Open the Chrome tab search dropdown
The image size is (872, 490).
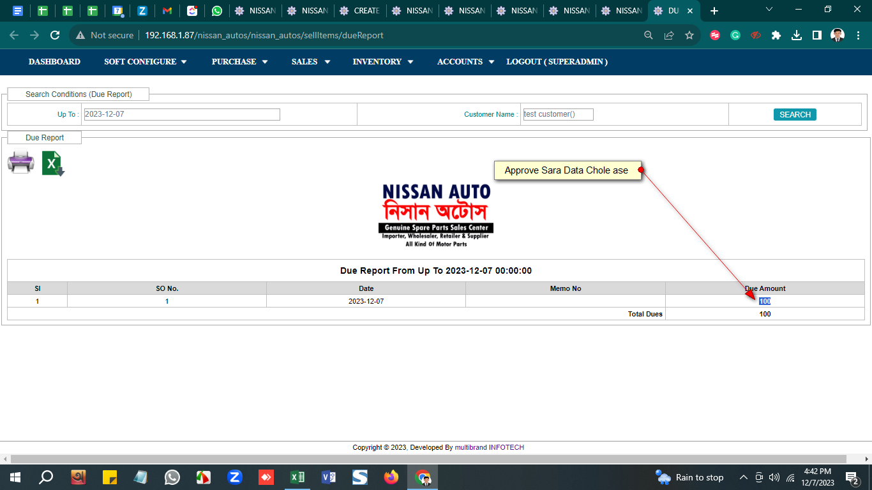[x=769, y=10]
